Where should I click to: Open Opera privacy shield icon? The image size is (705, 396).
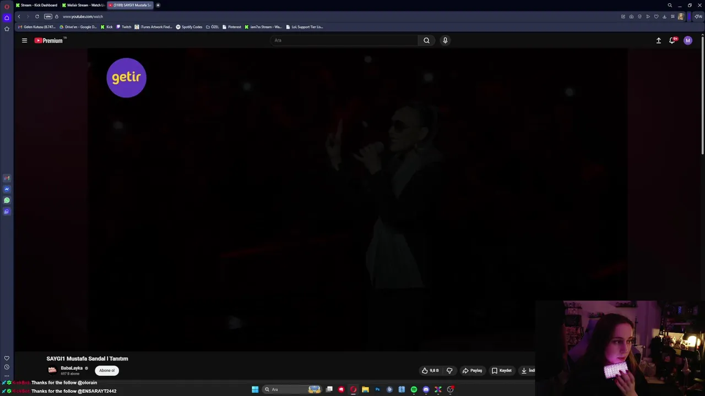pyautogui.click(x=639, y=16)
